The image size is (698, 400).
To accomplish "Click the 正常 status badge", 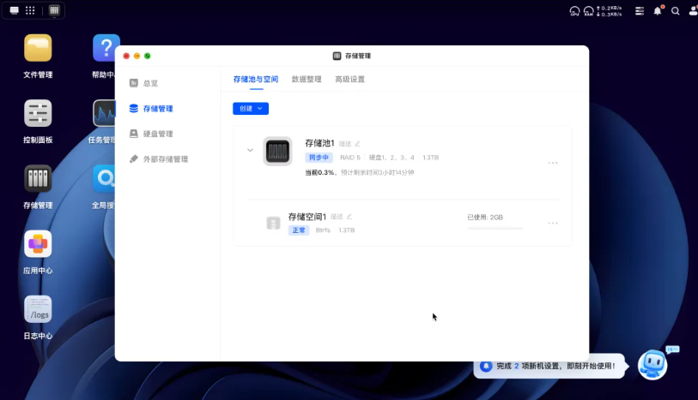I will 299,230.
